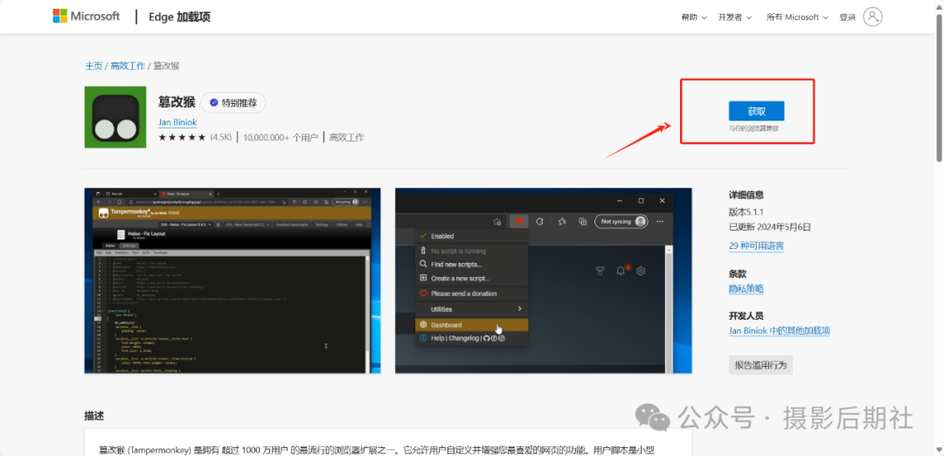Click the 10,000,000+ 个用户 text
The width and height of the screenshot is (944, 456).
point(281,138)
